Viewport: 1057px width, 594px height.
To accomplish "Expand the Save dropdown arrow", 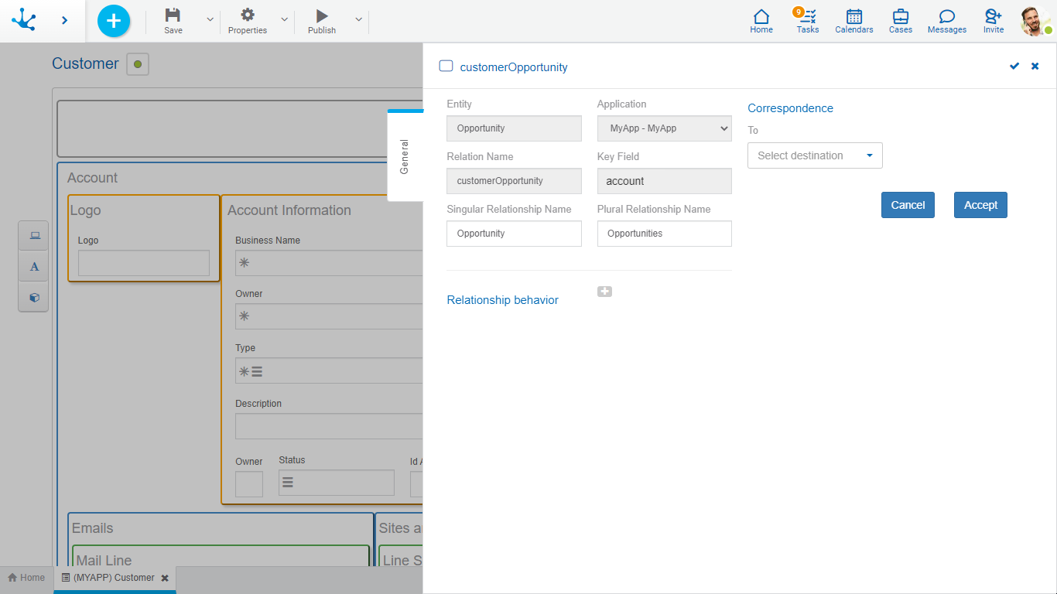I will [210, 20].
